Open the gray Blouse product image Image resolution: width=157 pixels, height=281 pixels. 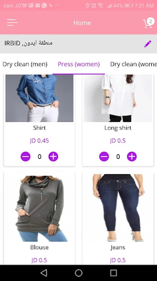tap(39, 208)
